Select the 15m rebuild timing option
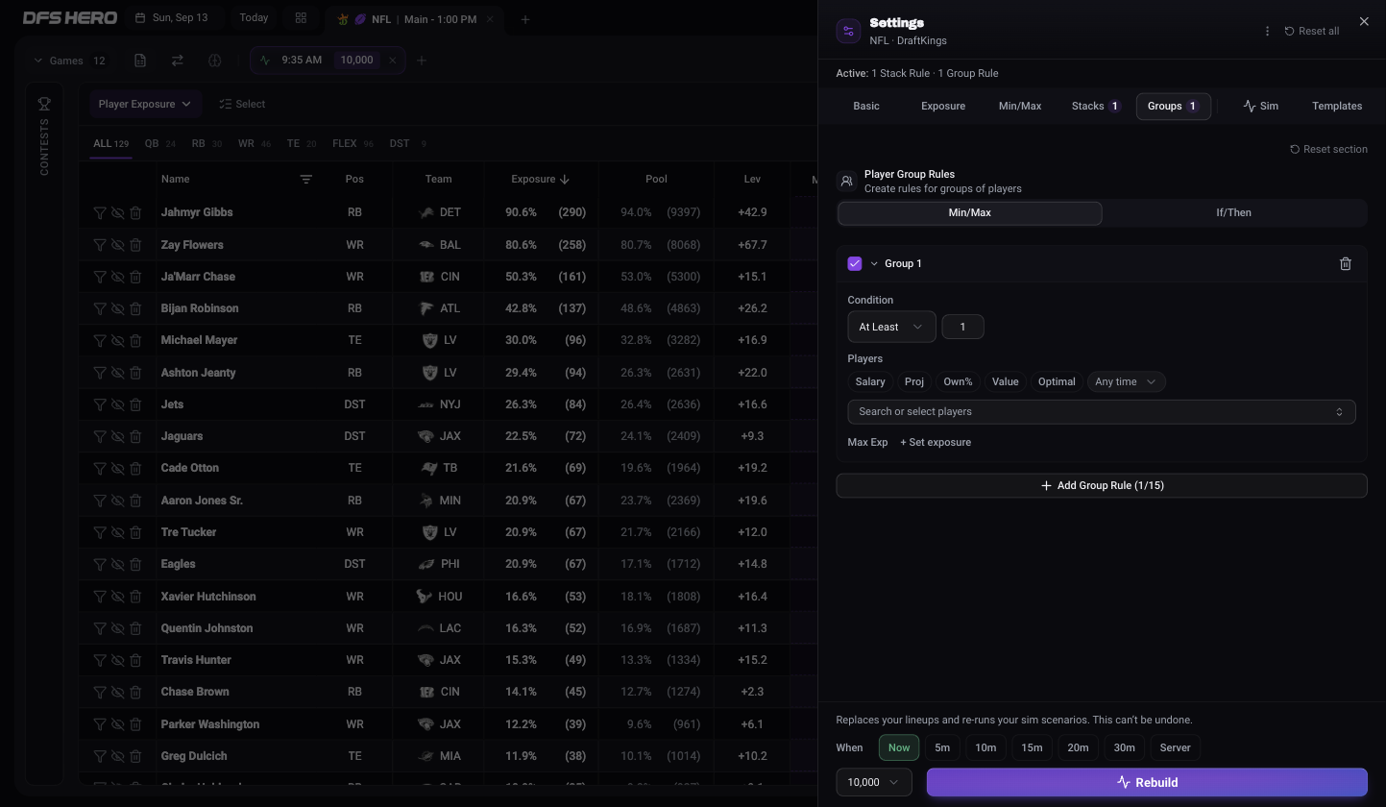Screen dimensions: 1386x807 pos(1032,747)
